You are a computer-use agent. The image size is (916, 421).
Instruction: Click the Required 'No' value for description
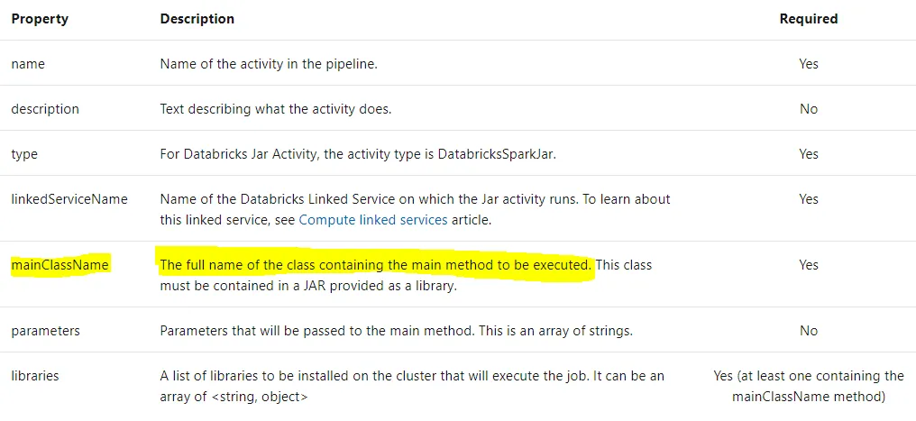[809, 109]
